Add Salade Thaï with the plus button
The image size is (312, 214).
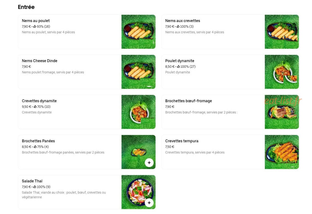[x=149, y=203]
